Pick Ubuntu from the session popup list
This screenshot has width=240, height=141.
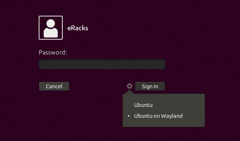click(x=143, y=105)
